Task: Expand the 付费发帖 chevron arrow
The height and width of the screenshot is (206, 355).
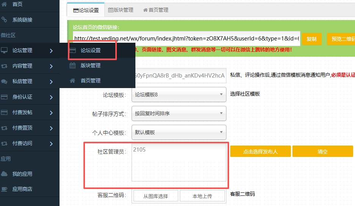Action: [51, 113]
